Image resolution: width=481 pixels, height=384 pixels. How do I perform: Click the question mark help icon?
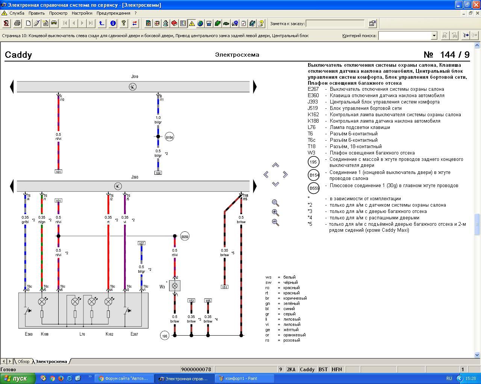(124, 23)
